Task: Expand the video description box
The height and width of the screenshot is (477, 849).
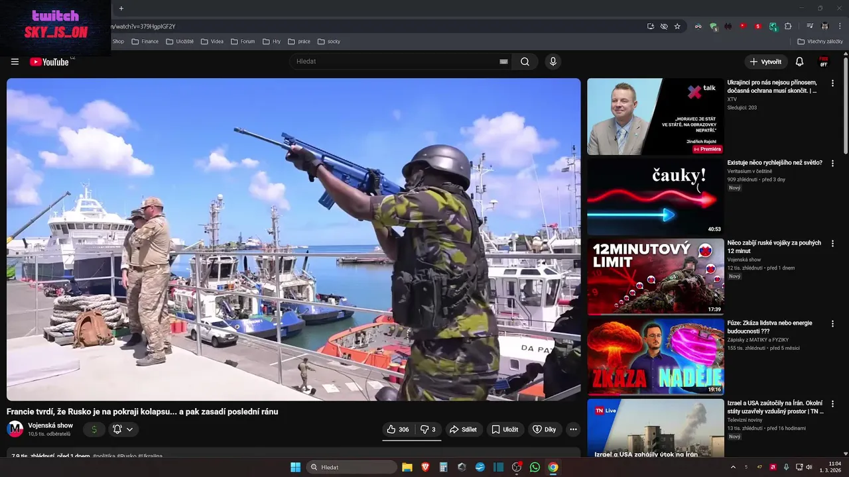Action: click(293, 454)
